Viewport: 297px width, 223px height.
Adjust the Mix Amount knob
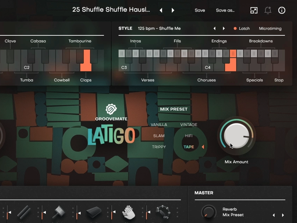(236, 136)
